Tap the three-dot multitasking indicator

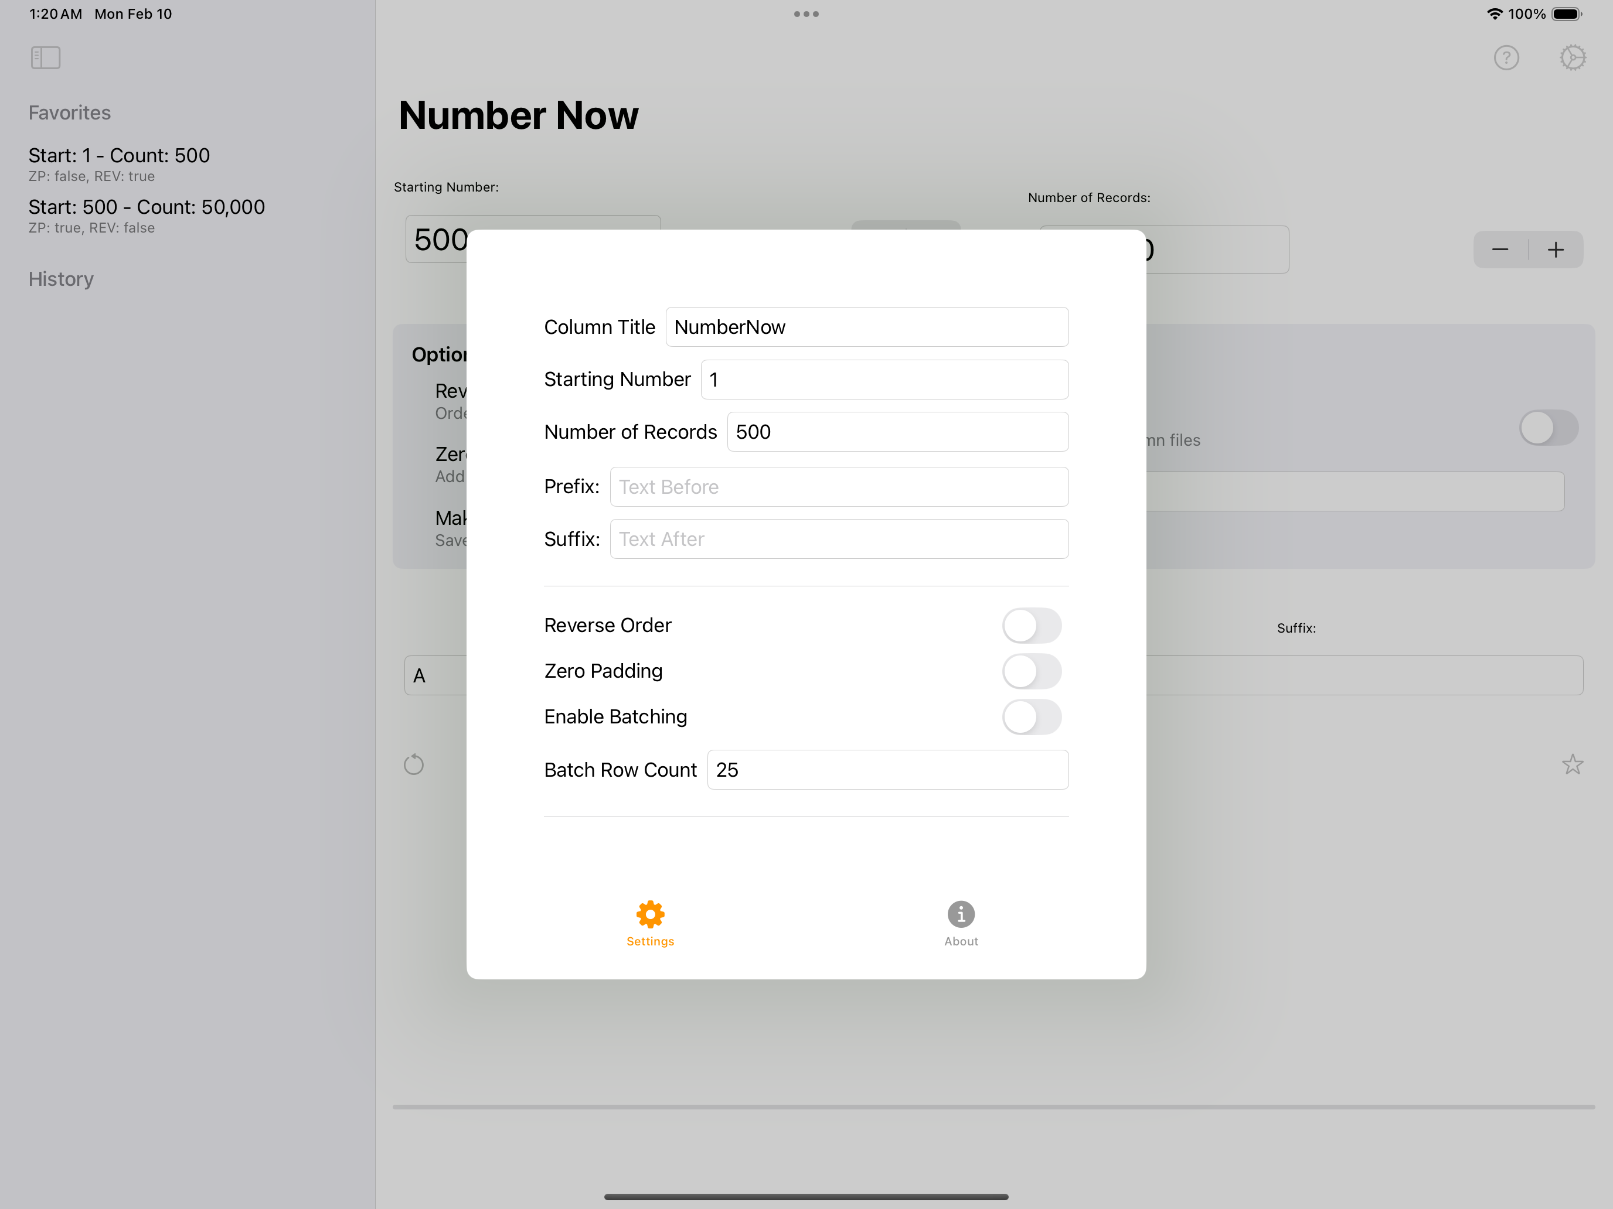click(806, 14)
